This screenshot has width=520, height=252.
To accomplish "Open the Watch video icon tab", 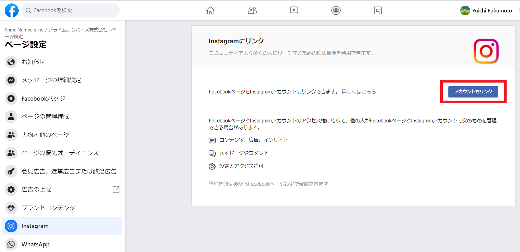I will (294, 11).
